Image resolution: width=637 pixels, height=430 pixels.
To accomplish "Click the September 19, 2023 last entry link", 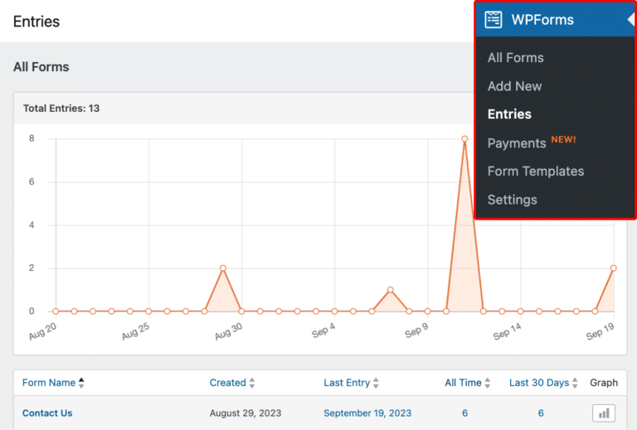I will (x=366, y=413).
